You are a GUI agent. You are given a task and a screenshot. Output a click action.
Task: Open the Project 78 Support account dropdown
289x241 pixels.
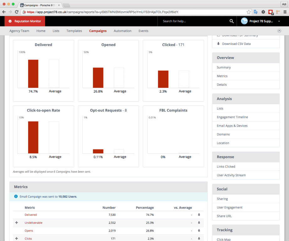coord(279,21)
